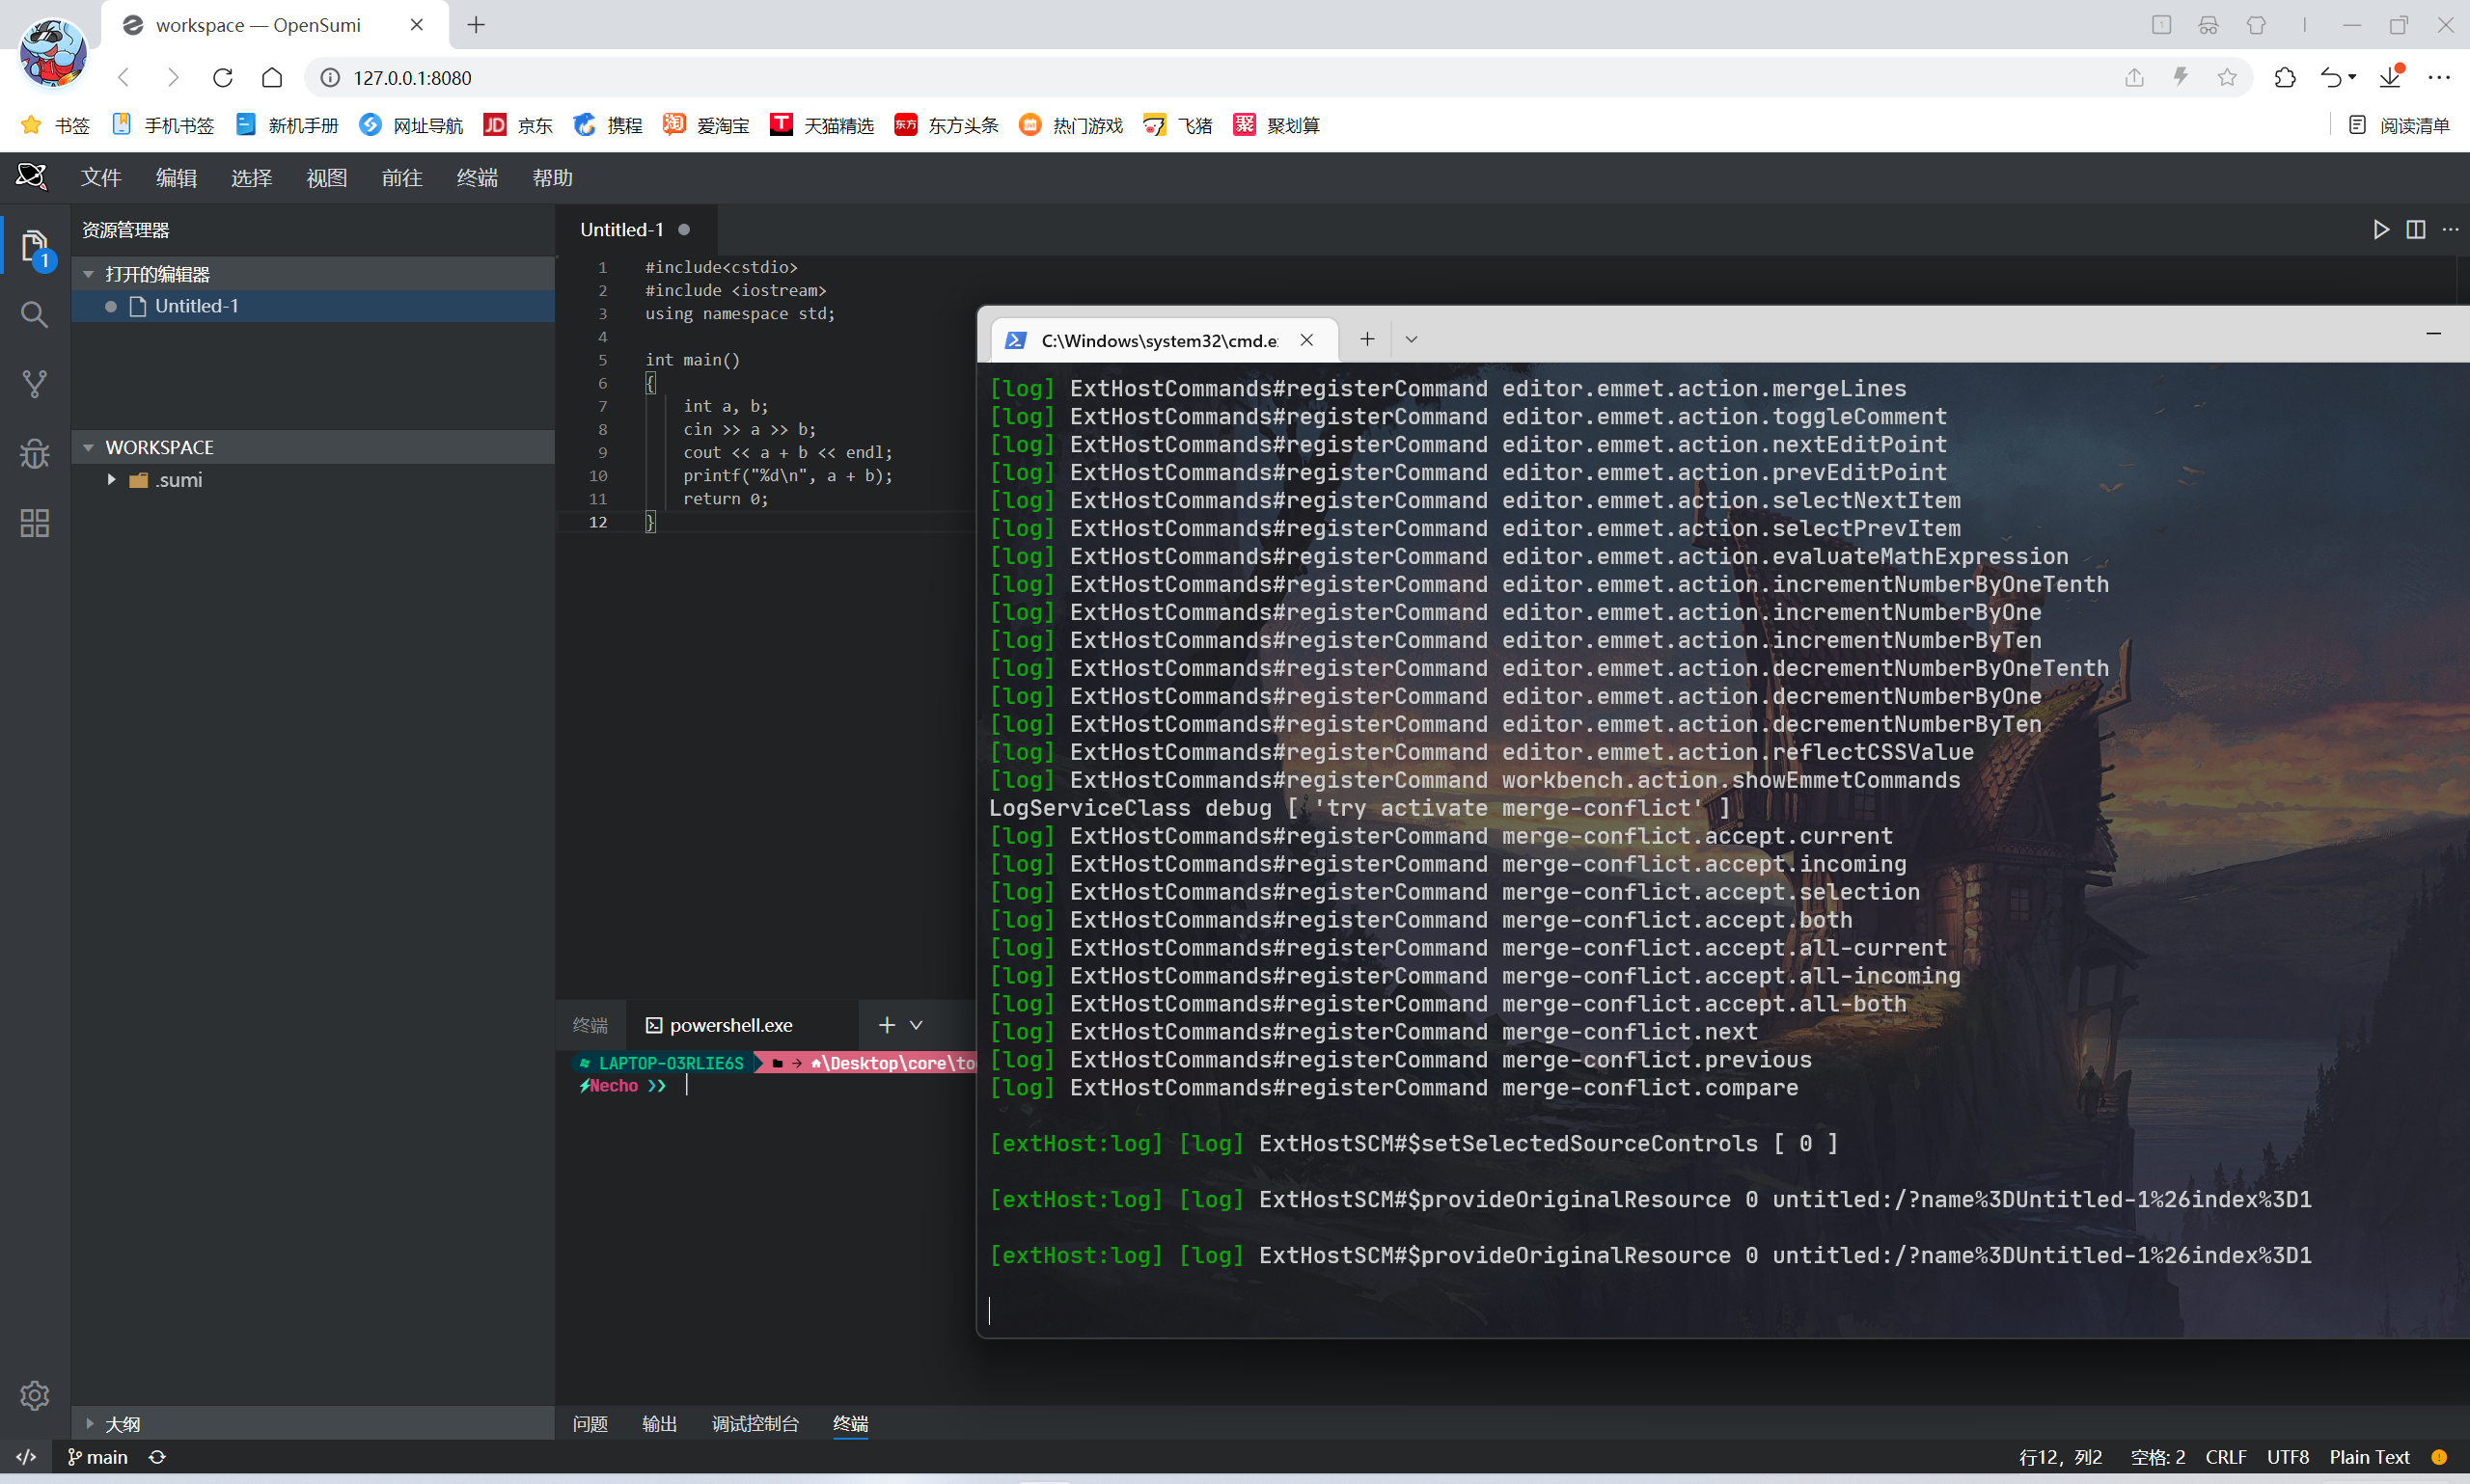Image resolution: width=2470 pixels, height=1484 pixels.
Task: Select the Untitled-1 editor tab
Action: tap(636, 230)
